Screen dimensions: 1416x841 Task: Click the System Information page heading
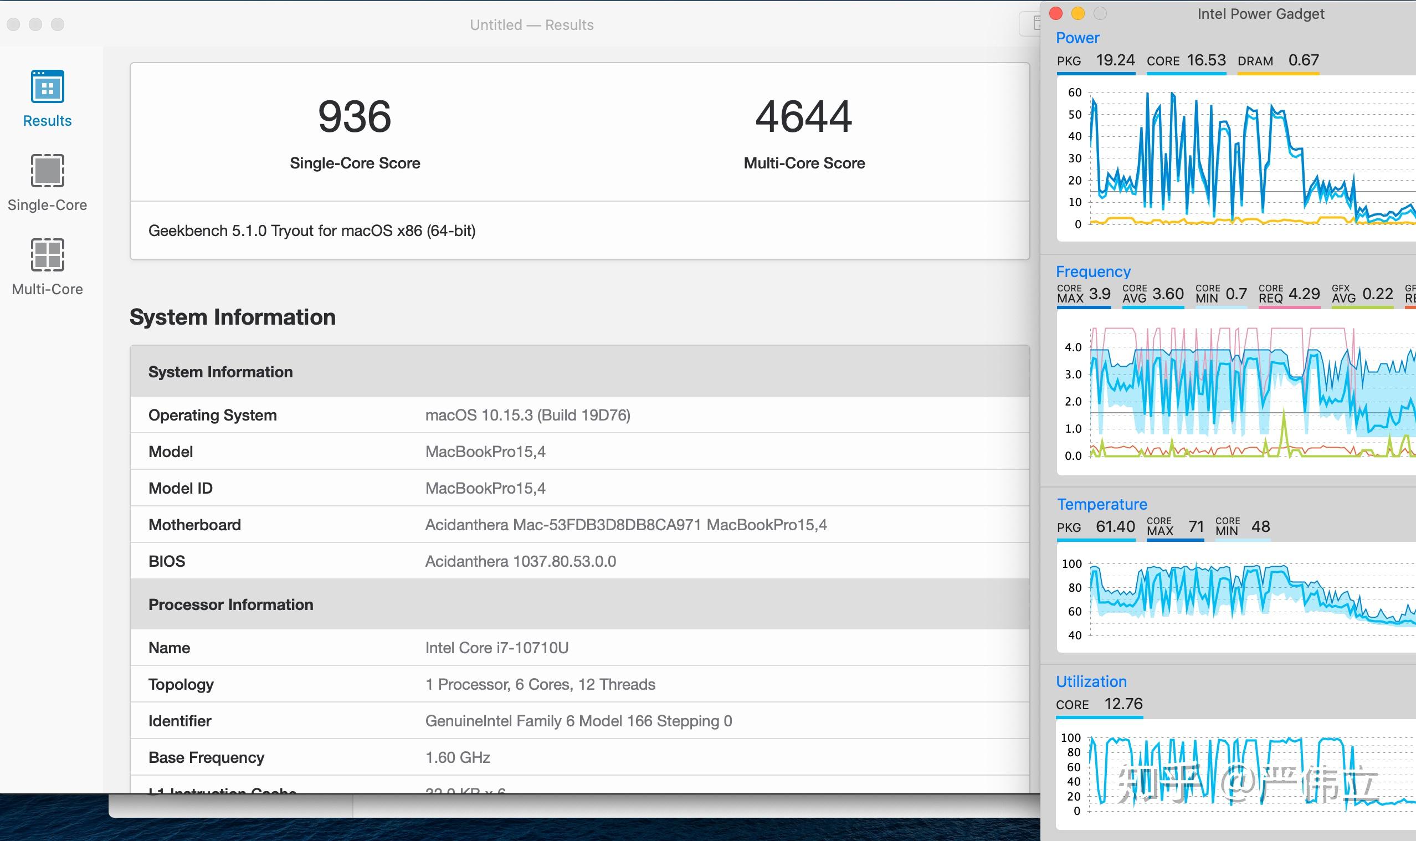(x=232, y=317)
